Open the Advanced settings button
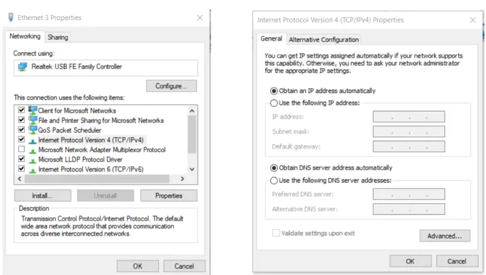The image size is (486, 275). click(x=444, y=236)
